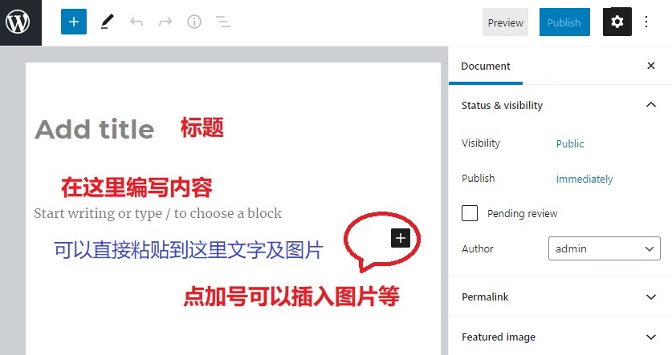Click the Undo arrow icon
Image resolution: width=672 pixels, height=355 pixels.
pyautogui.click(x=136, y=22)
